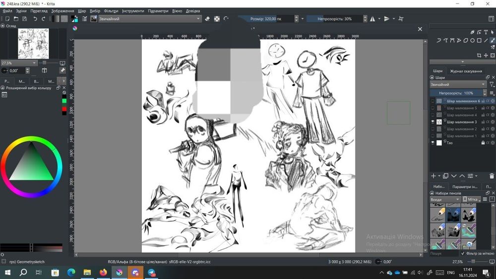The image size is (496, 279).
Task: Select the Calligraphy tool
Action: [472, 32]
